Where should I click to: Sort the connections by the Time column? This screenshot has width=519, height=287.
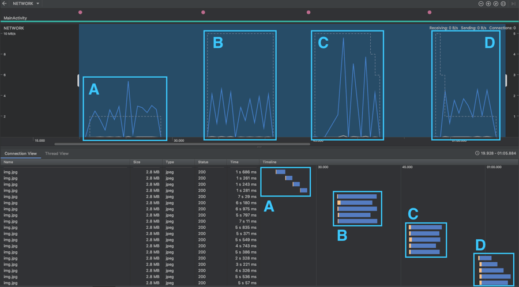pos(234,163)
